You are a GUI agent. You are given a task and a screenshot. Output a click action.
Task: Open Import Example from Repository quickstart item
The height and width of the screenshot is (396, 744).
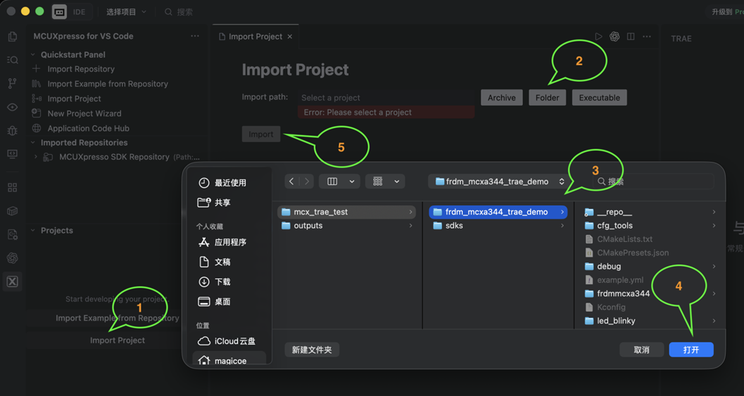click(x=108, y=84)
